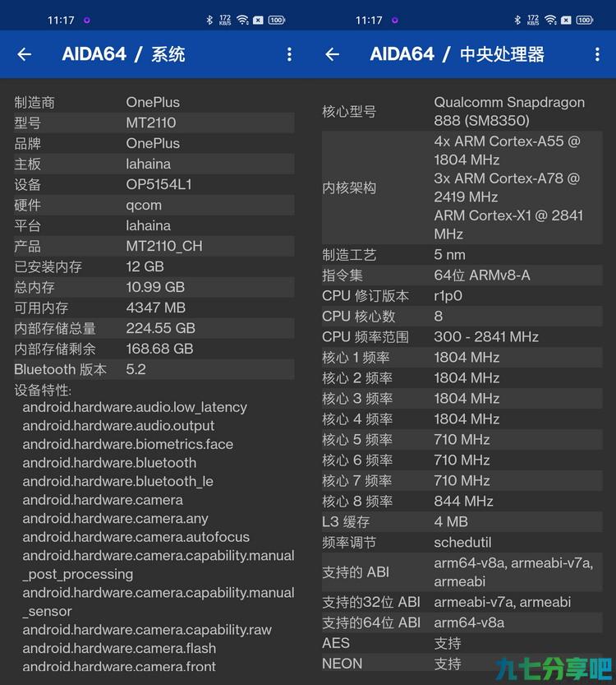
Task: Tap the AIDA64 / 系统 title
Action: click(123, 54)
